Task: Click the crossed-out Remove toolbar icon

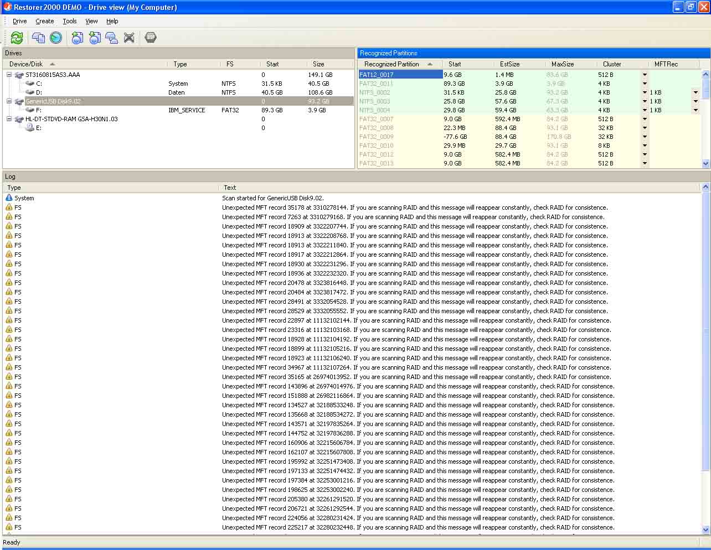Action: [x=129, y=38]
